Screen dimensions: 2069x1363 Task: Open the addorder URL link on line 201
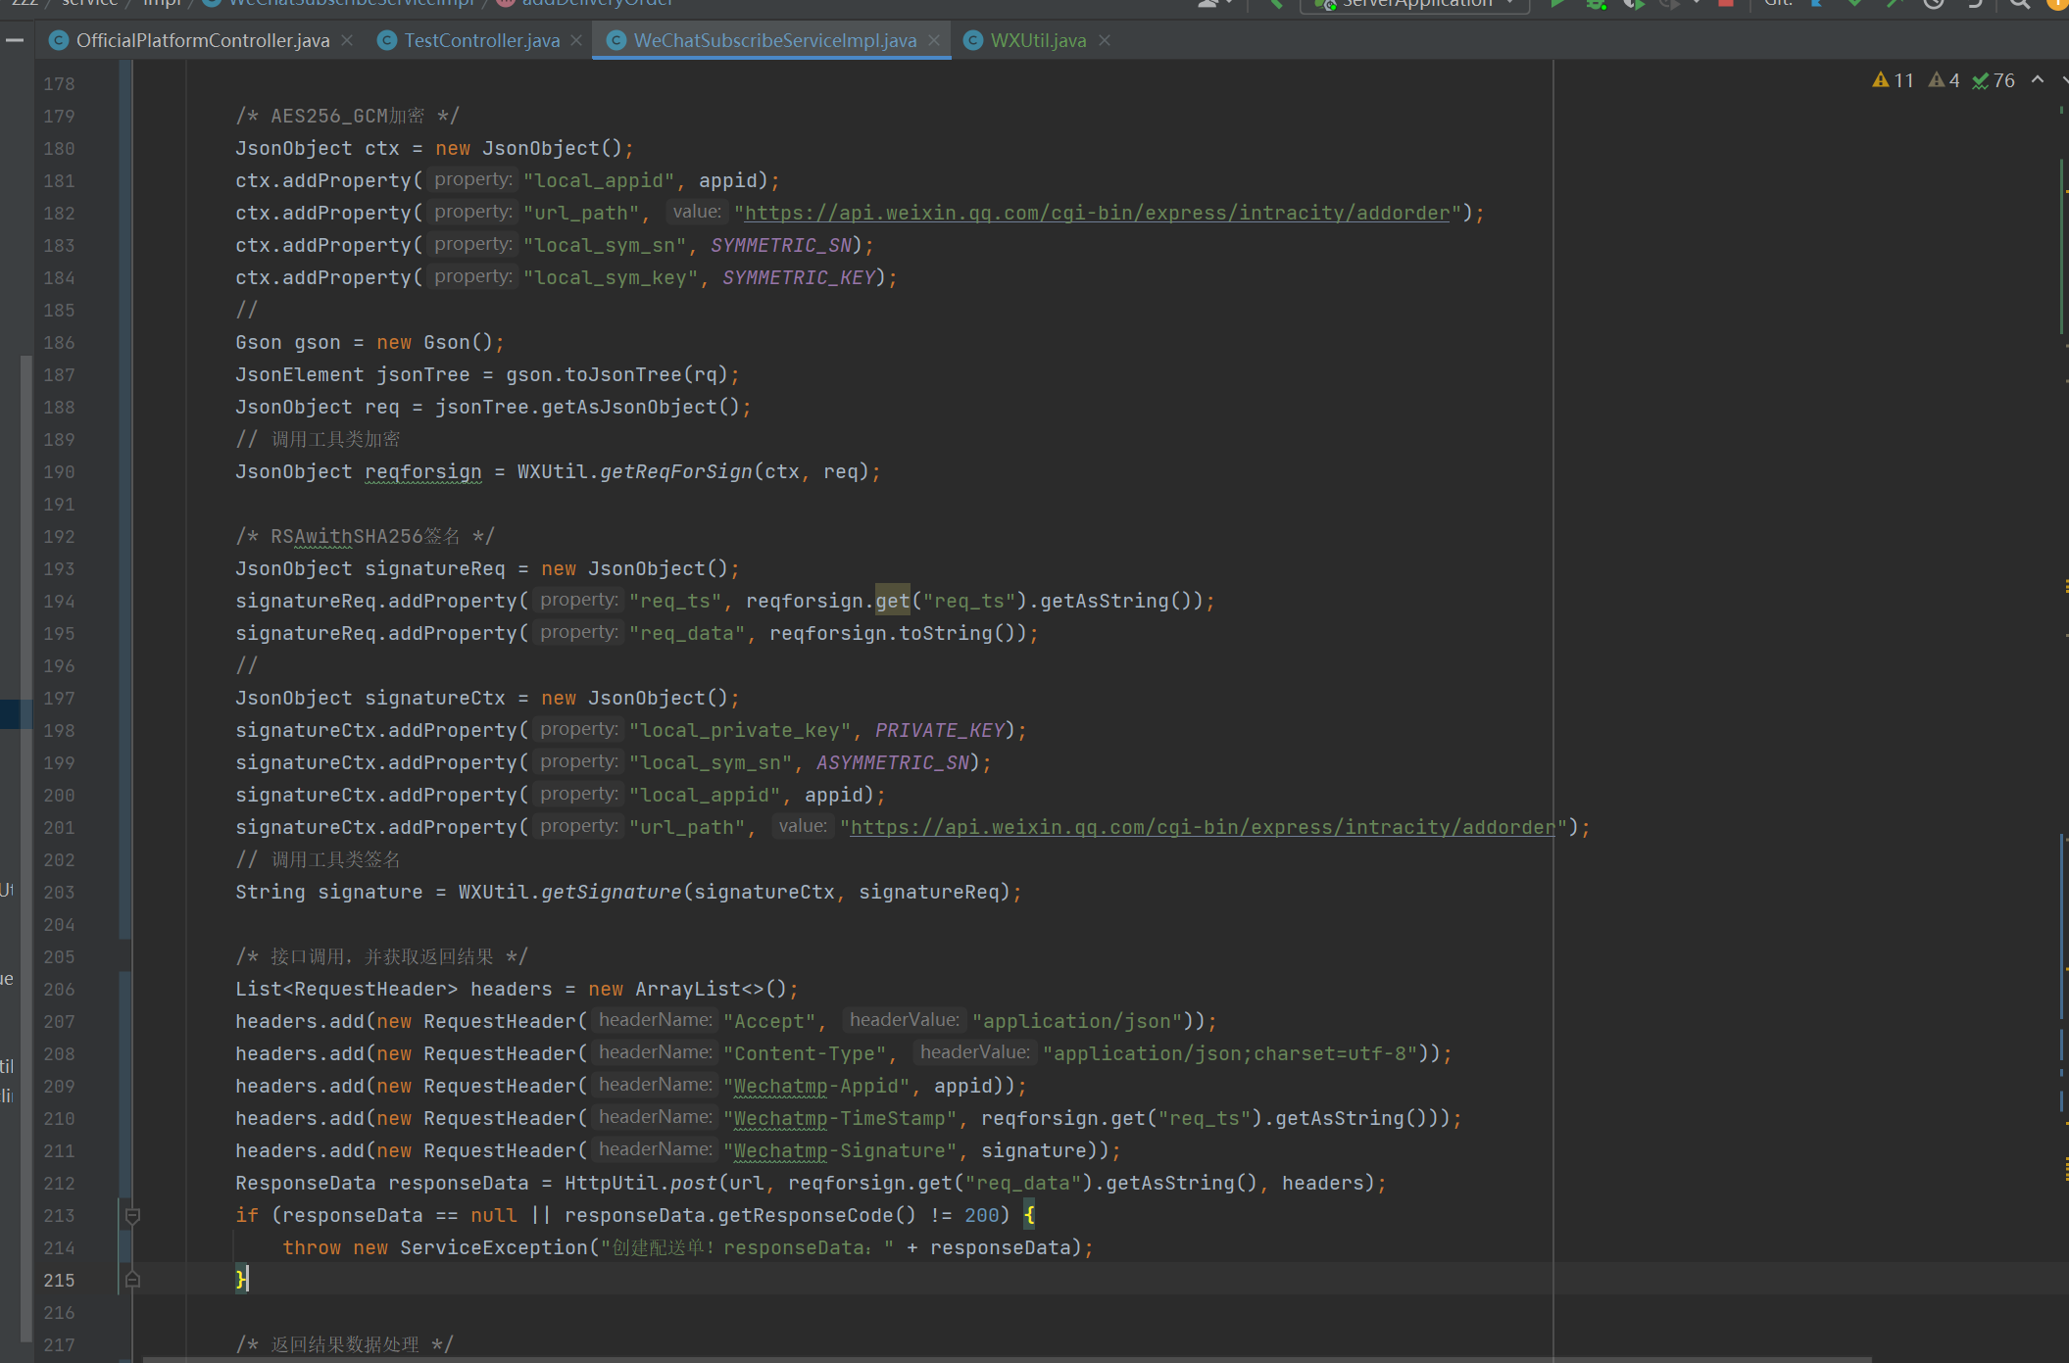[1202, 827]
